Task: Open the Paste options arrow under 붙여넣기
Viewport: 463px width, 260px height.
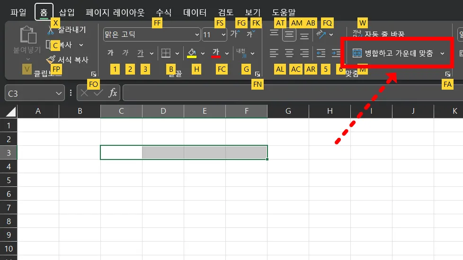Action: coord(28,59)
